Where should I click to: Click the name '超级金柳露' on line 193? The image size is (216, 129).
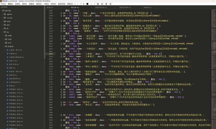[x=90, y=125]
